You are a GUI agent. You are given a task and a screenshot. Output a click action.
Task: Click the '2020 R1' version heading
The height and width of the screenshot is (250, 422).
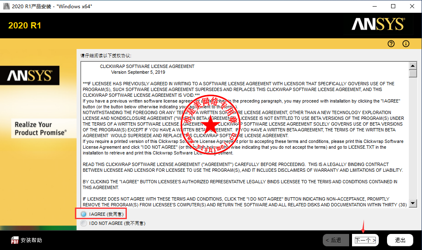tap(24, 25)
